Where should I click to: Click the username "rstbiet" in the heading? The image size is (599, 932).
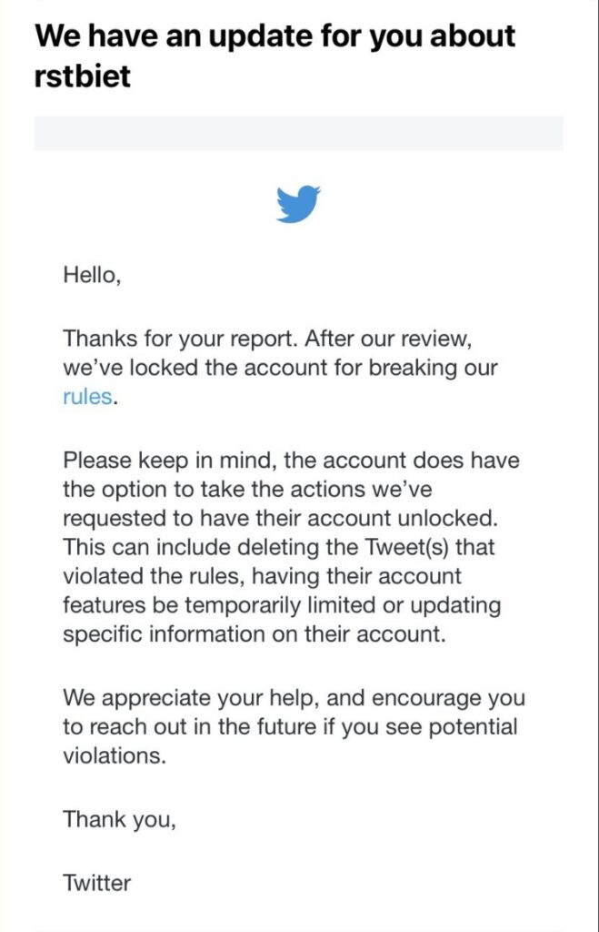(x=83, y=76)
